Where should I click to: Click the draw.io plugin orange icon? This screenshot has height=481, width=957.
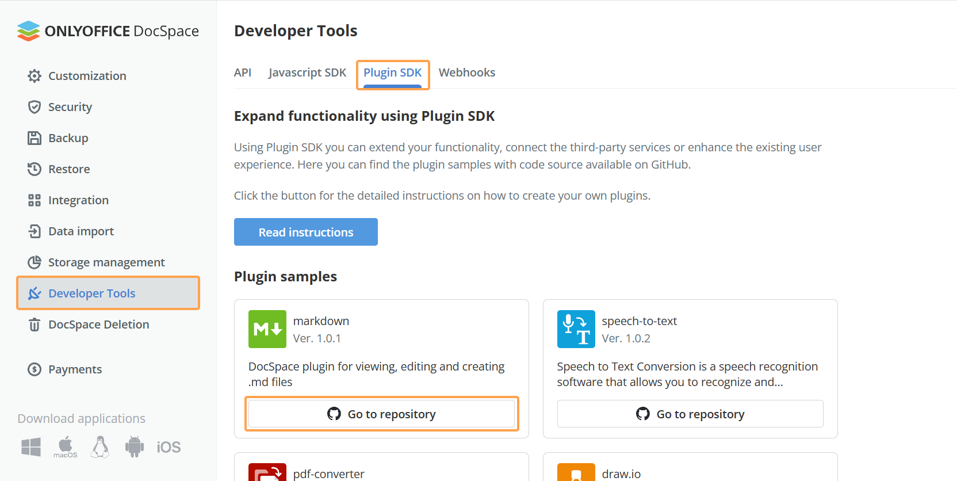[x=576, y=472]
